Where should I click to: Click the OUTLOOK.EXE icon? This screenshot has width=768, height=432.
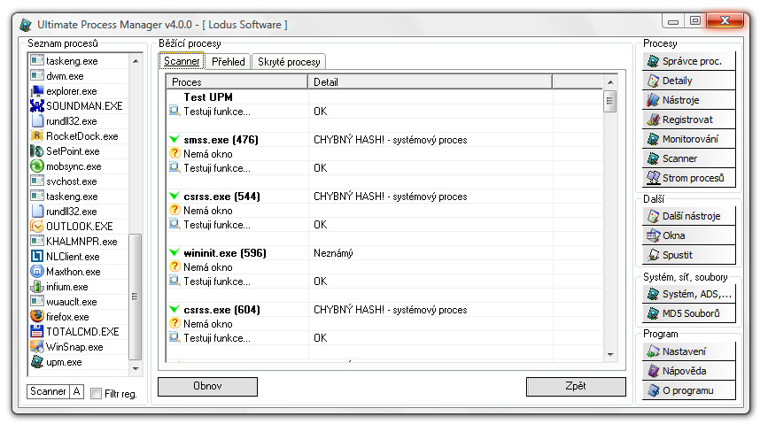pyautogui.click(x=36, y=227)
